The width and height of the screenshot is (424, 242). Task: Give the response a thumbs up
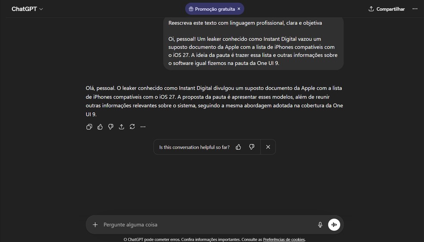tap(100, 127)
